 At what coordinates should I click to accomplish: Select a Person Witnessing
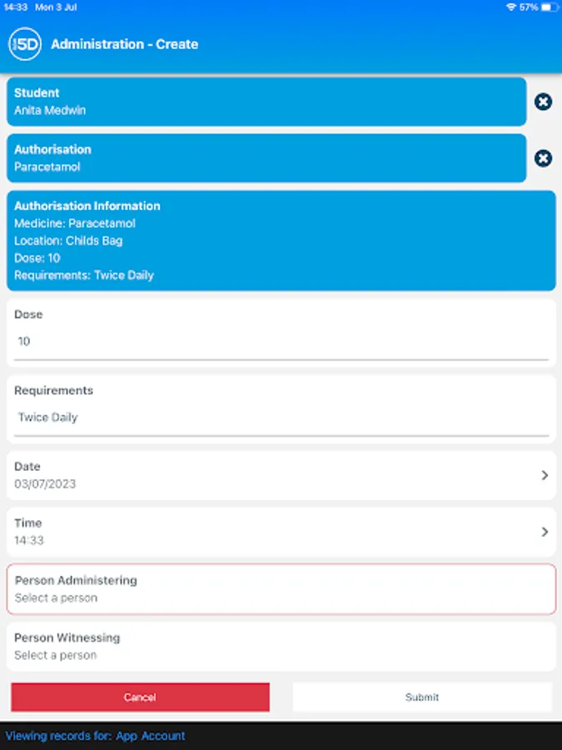(281, 647)
